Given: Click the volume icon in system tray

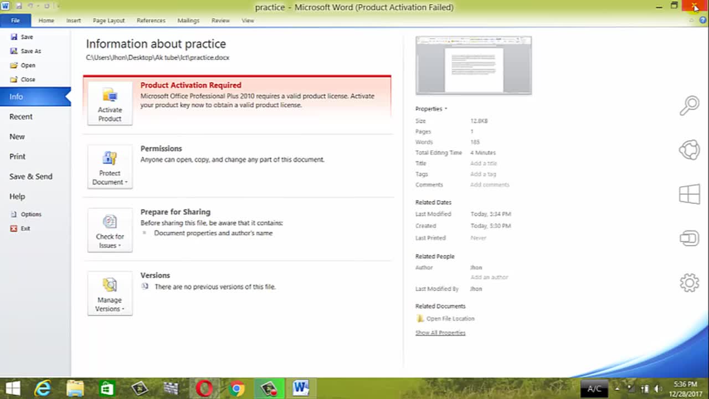Looking at the screenshot, I should pyautogui.click(x=658, y=388).
